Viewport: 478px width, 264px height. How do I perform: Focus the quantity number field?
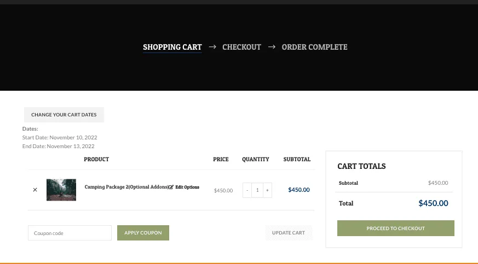tap(257, 190)
